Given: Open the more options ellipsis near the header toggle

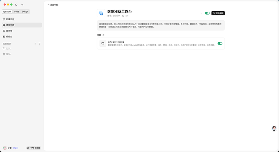Looking at the screenshot, I should point(201,13).
